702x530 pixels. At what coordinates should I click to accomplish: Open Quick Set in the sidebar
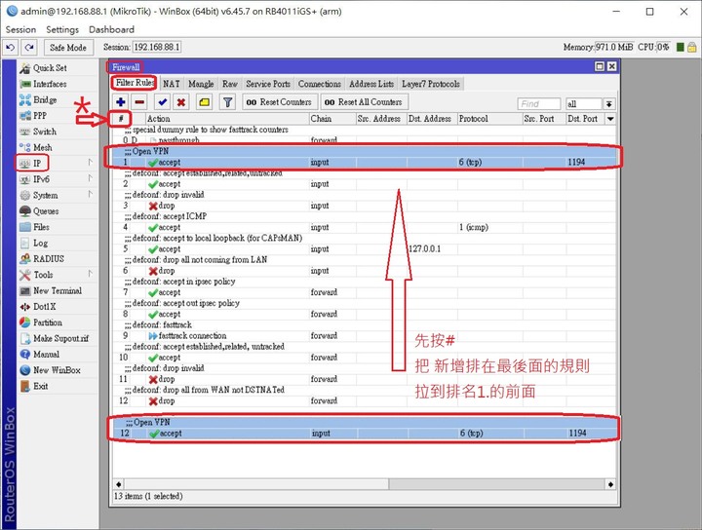click(50, 68)
